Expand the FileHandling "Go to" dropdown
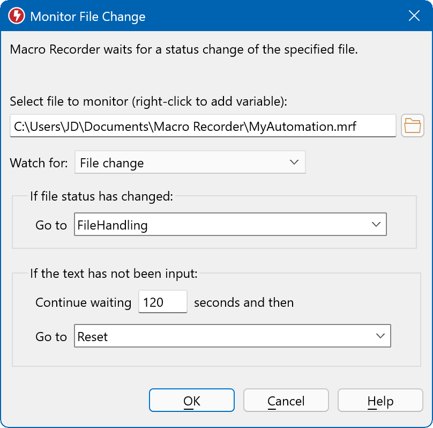 (x=230, y=225)
